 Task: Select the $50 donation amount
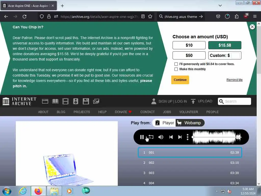coord(189,55)
